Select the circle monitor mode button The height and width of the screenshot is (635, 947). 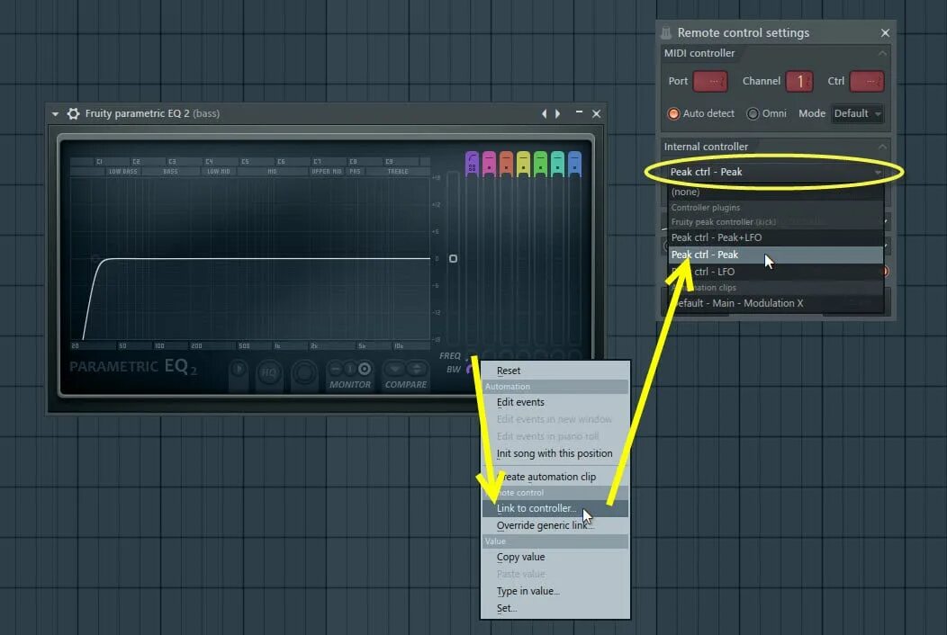[365, 368]
